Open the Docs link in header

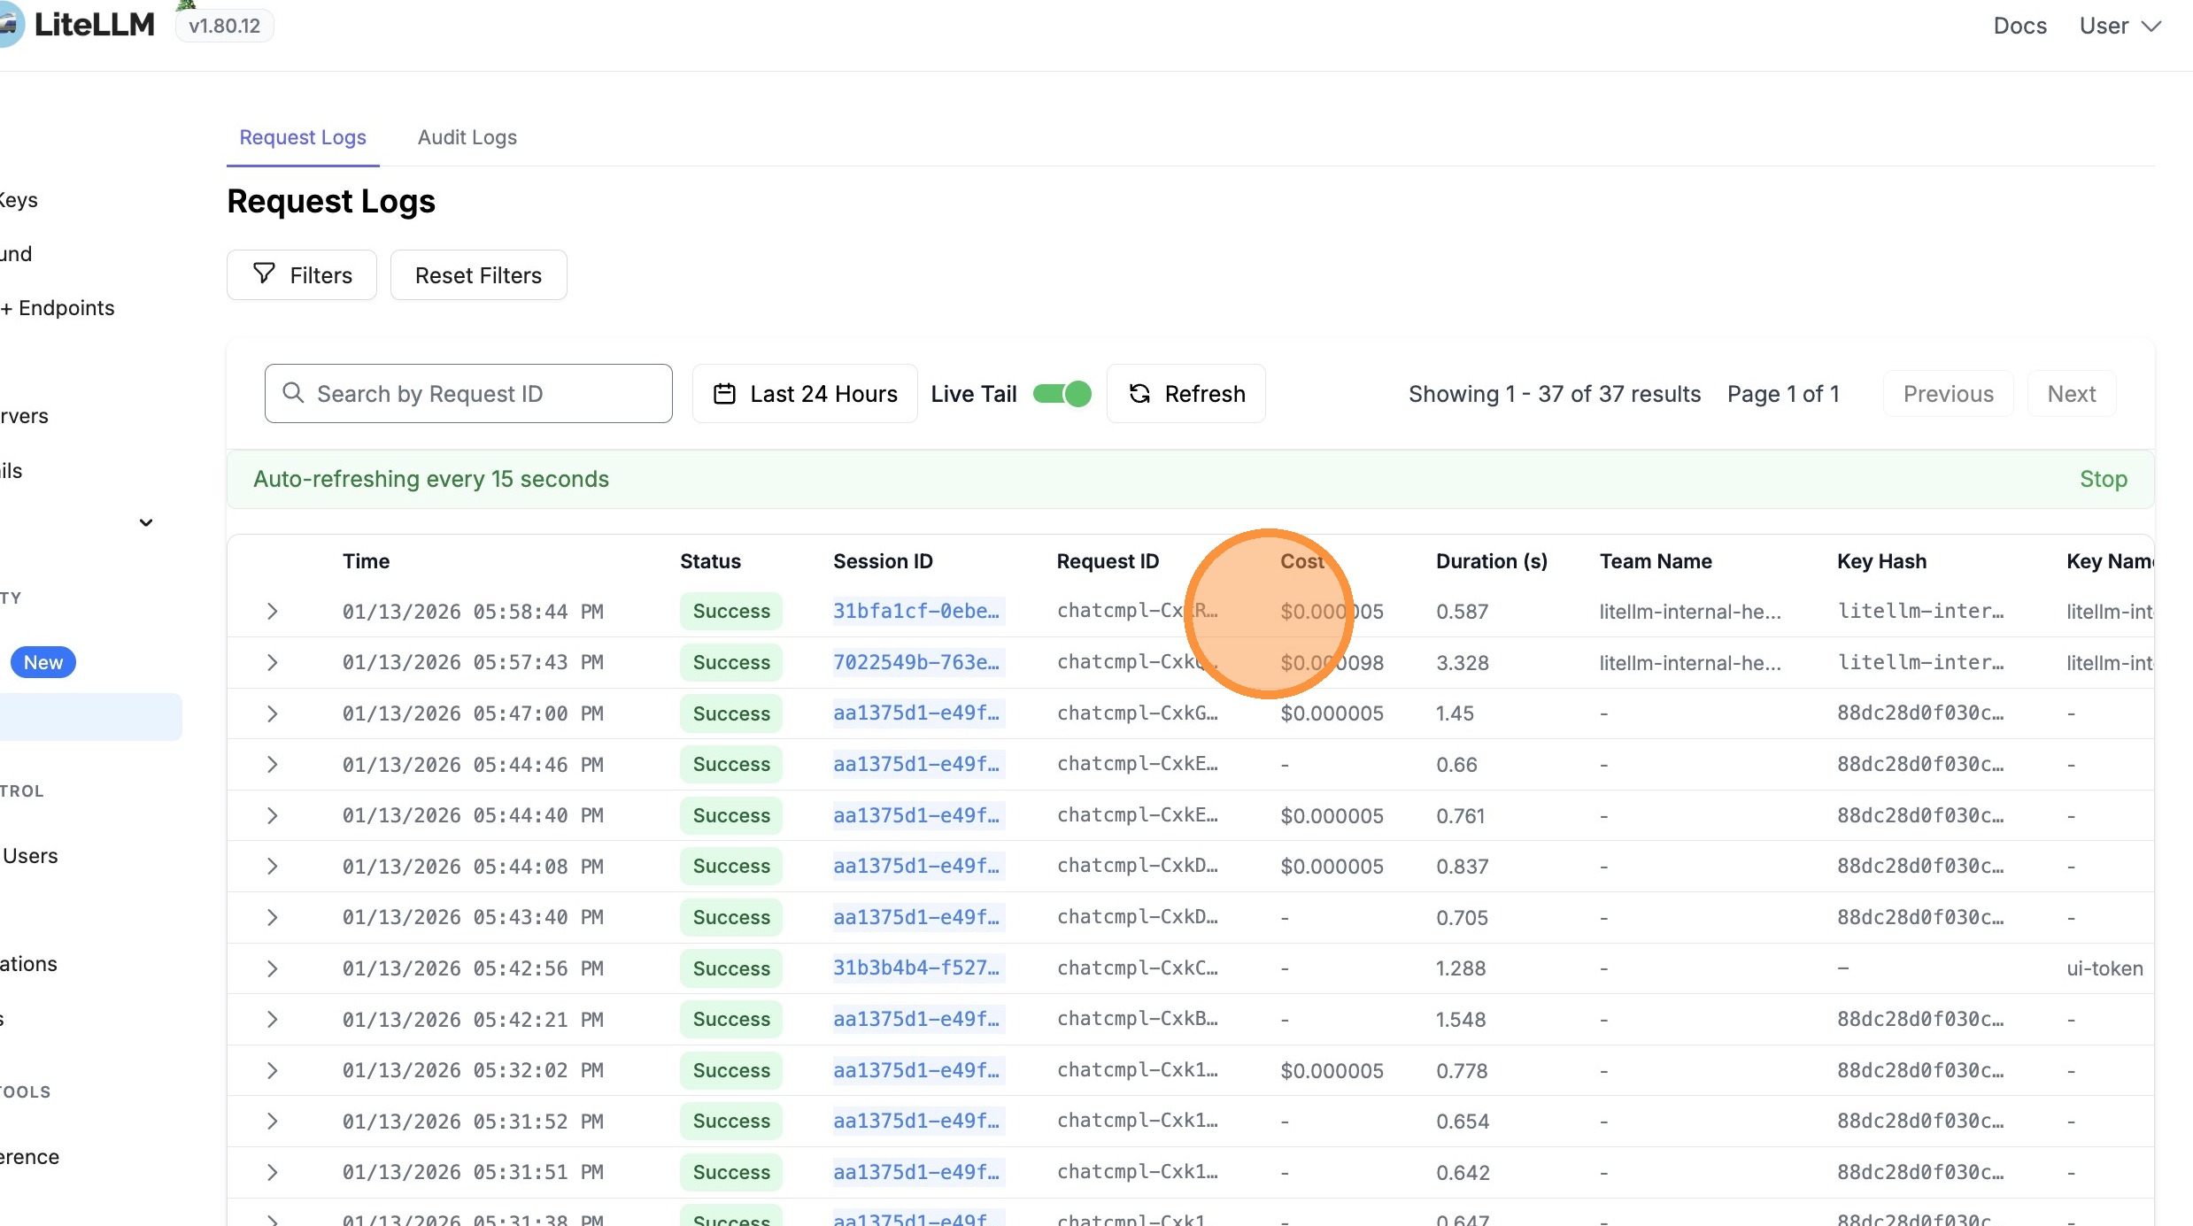[x=2019, y=26]
